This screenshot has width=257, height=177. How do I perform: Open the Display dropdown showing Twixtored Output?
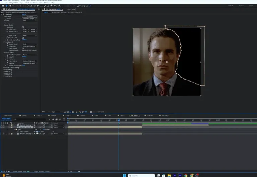tap(30, 19)
